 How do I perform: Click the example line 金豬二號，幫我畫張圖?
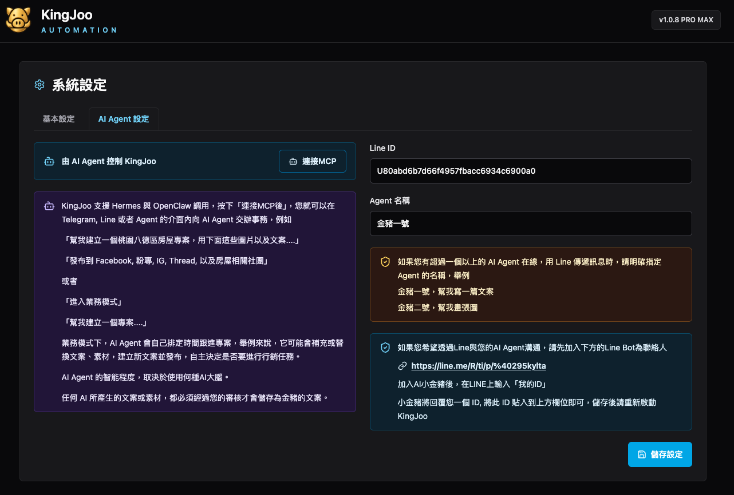(437, 308)
